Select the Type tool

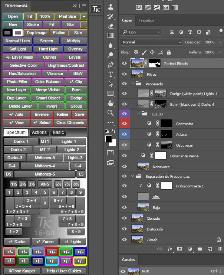click(111, 74)
